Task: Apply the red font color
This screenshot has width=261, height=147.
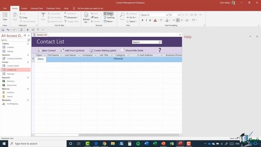Action: [155, 20]
